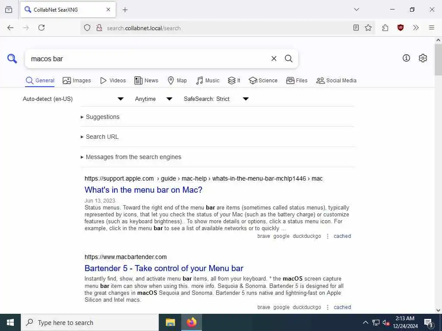Screen dimensions: 442x331
Task: Open the support.apple.com result URL
Action: tap(204, 178)
